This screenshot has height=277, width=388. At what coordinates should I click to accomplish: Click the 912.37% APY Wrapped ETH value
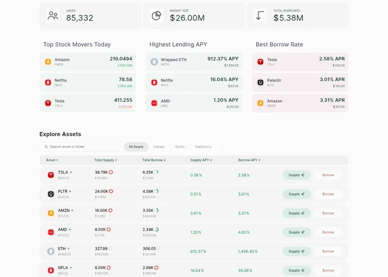point(223,59)
